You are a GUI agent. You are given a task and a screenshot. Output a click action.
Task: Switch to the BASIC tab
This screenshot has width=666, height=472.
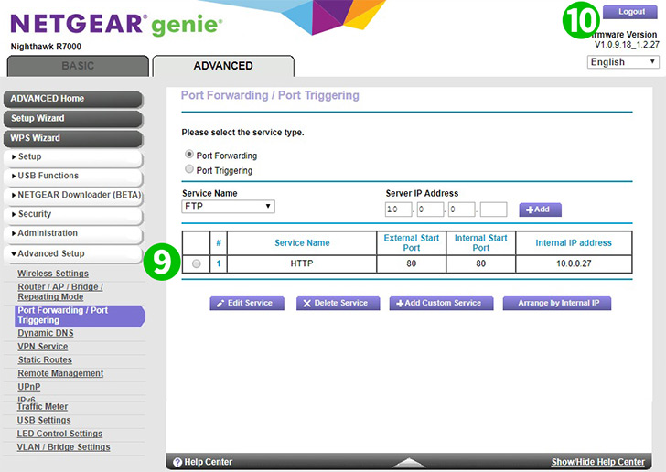pos(78,66)
